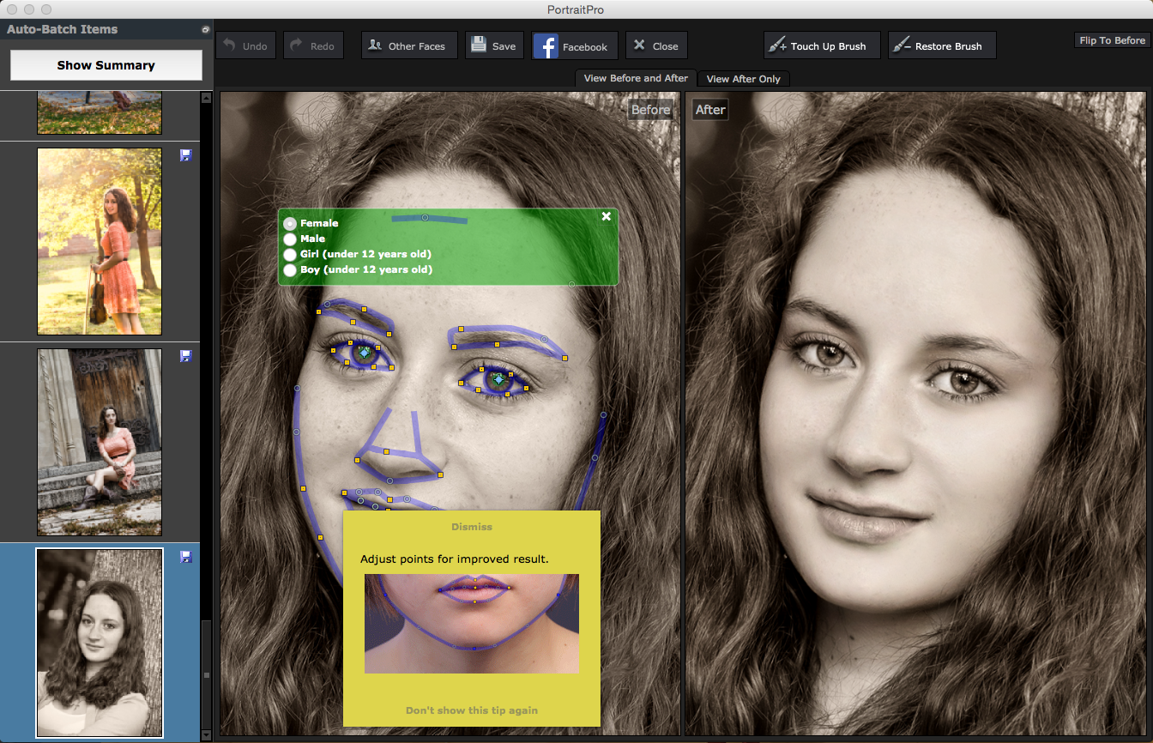1153x743 pixels.
Task: Click the Undo arrow button
Action: pyautogui.click(x=245, y=45)
